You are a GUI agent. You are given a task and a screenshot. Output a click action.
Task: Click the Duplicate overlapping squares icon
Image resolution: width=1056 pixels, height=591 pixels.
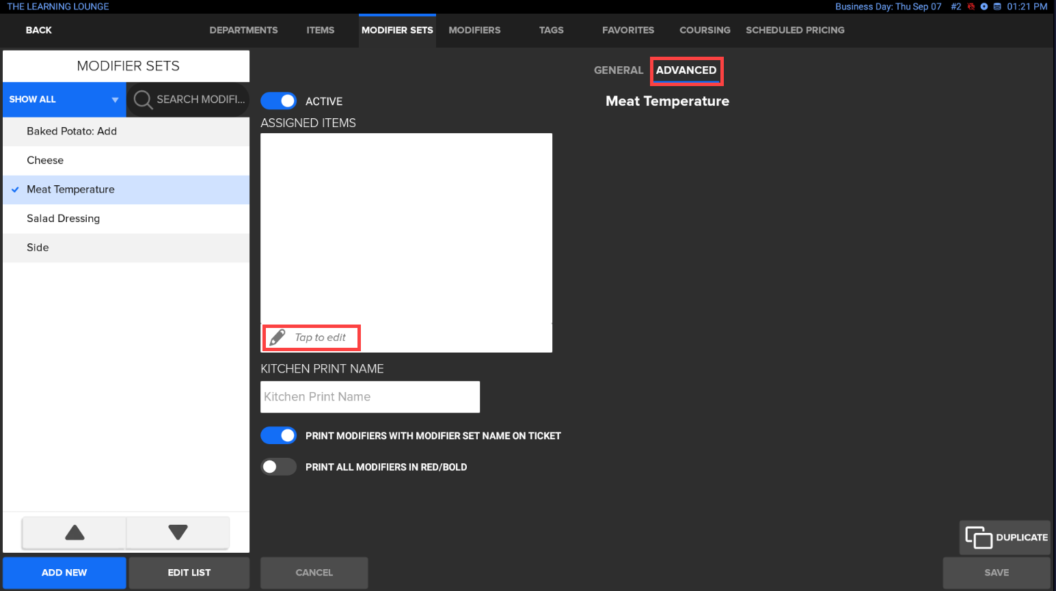[x=978, y=538]
